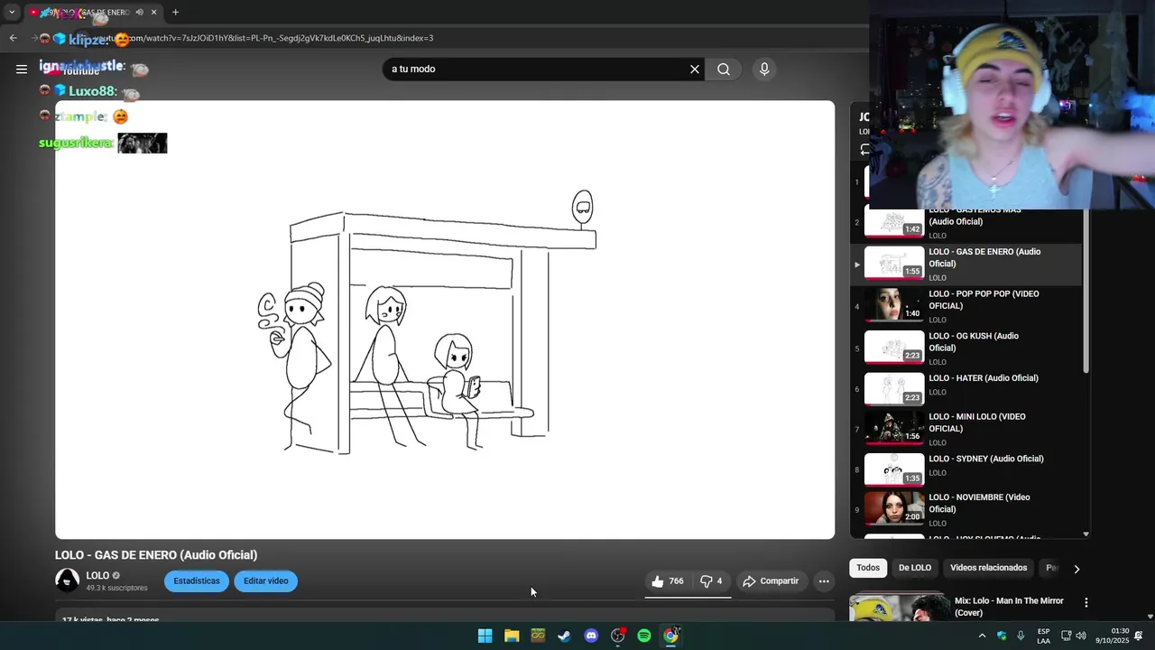
Task: Click the video player bus stop drawing
Action: (445, 320)
